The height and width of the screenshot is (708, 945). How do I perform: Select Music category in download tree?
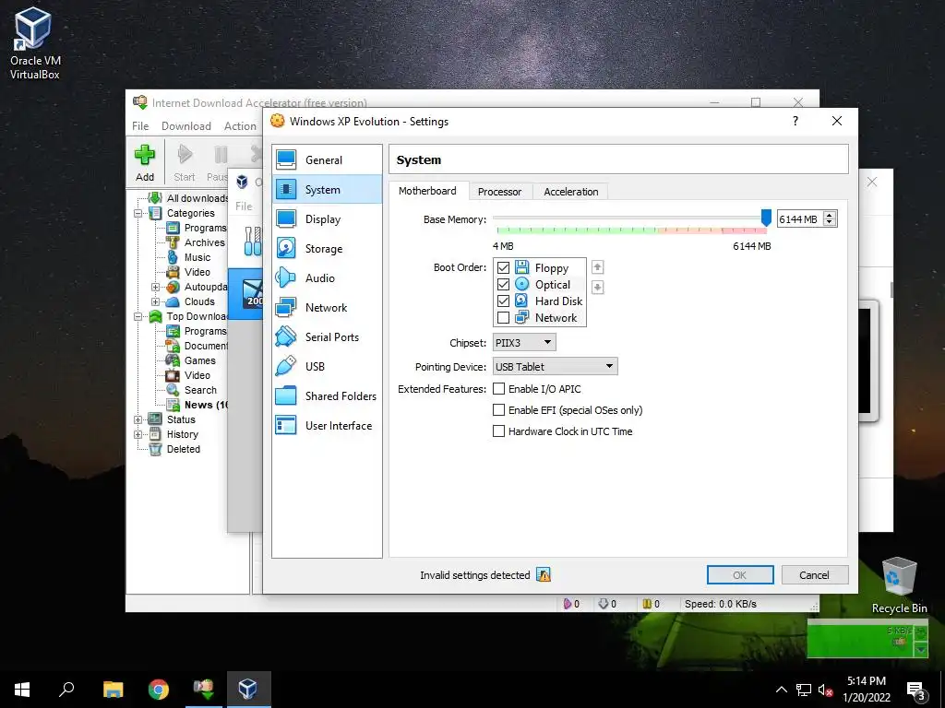click(x=197, y=257)
